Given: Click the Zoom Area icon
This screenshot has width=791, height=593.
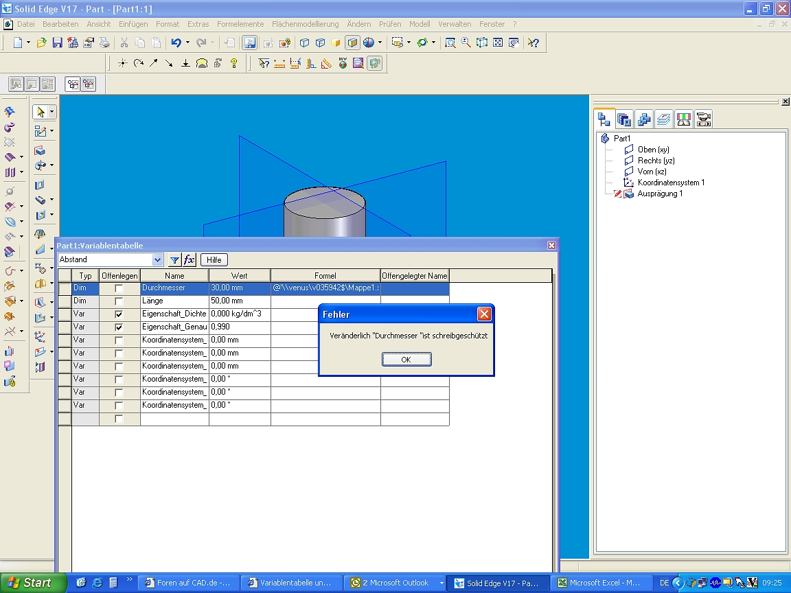Looking at the screenshot, I should pyautogui.click(x=450, y=43).
